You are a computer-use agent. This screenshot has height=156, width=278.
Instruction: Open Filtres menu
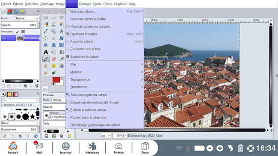pos(108,4)
